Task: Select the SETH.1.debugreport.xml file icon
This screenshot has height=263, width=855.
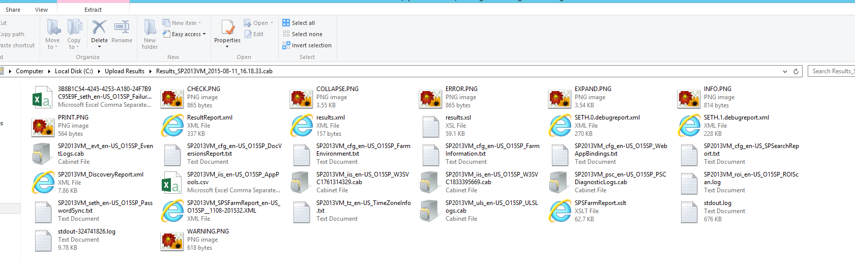Action: 689,126
